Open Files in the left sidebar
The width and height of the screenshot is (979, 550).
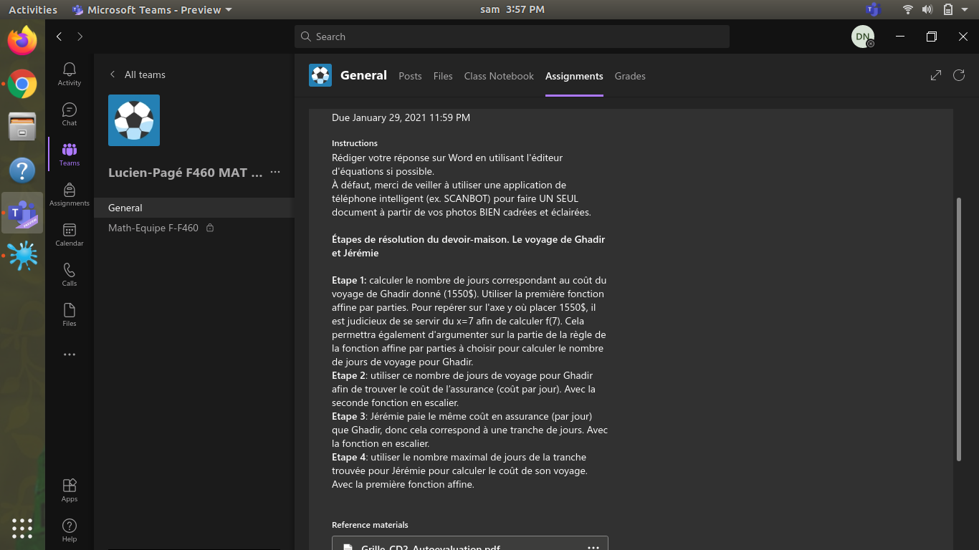70,314
